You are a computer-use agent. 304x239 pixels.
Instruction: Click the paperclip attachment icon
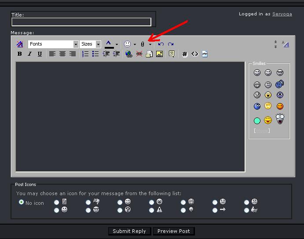[x=143, y=44]
